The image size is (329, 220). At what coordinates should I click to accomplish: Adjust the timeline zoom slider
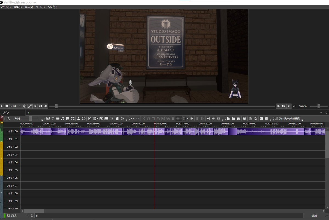tap(30, 118)
